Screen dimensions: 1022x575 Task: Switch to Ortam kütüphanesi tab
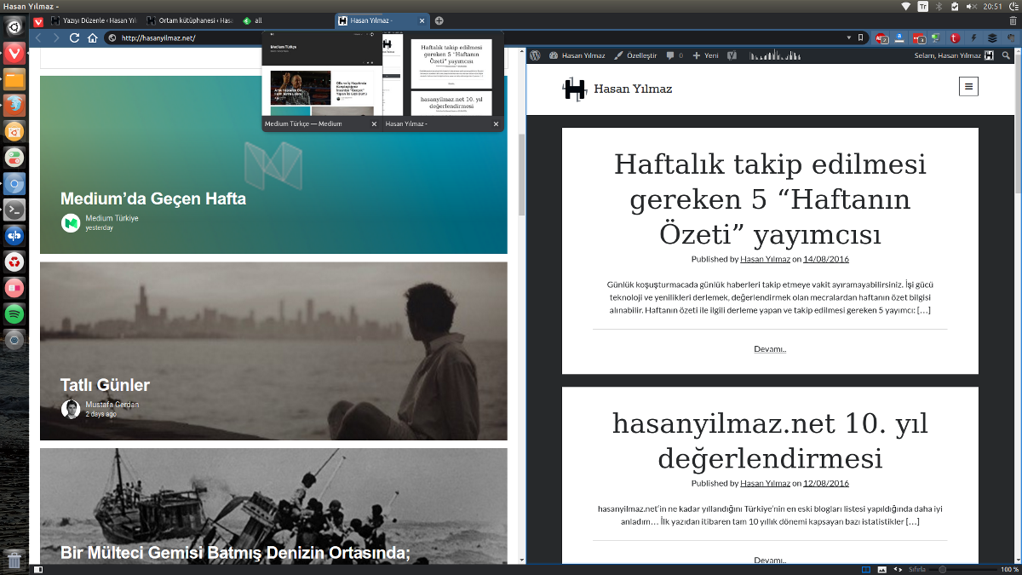pyautogui.click(x=190, y=20)
